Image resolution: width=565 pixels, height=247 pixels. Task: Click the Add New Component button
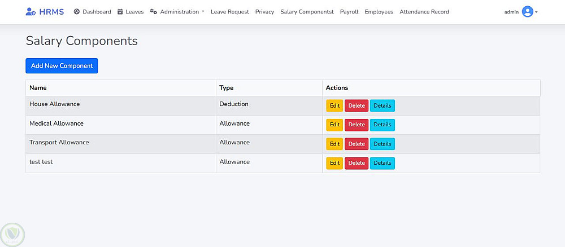tap(62, 66)
